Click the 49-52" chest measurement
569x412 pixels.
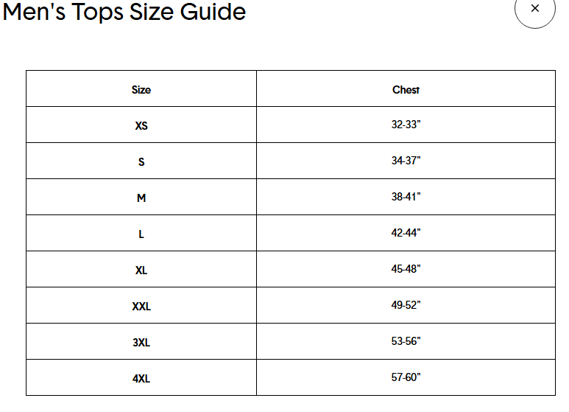click(x=406, y=305)
